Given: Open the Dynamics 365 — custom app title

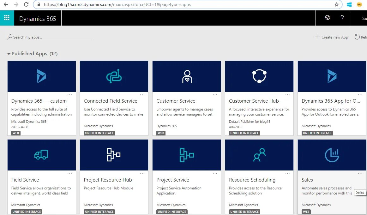Looking at the screenshot, I should point(39,101).
